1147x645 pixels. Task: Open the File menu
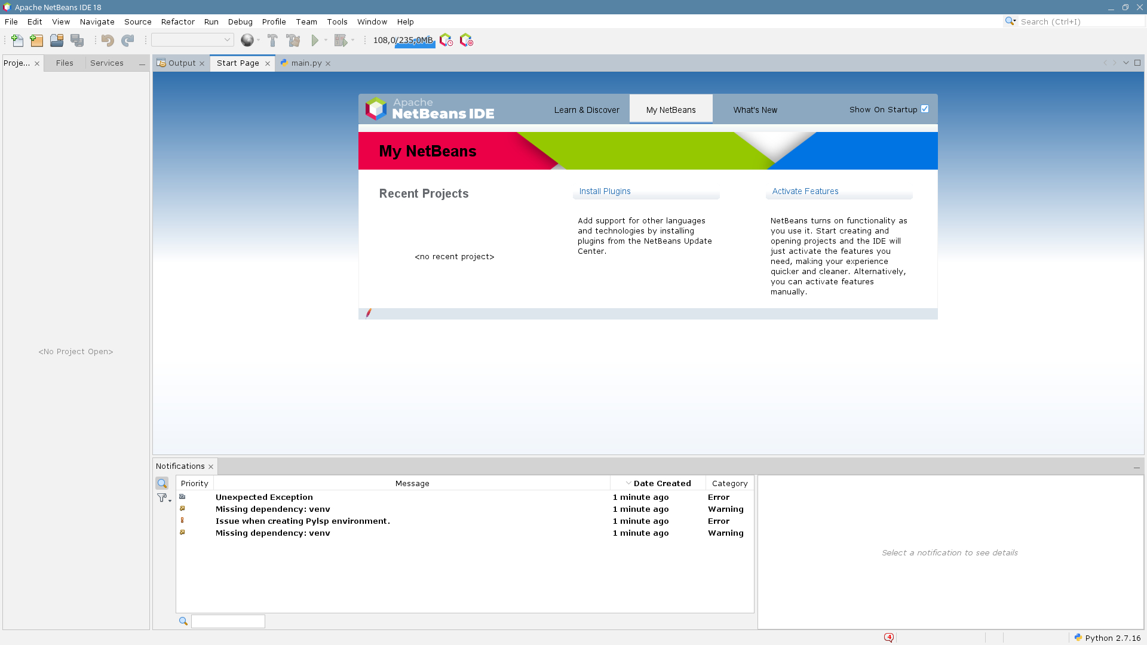11,21
